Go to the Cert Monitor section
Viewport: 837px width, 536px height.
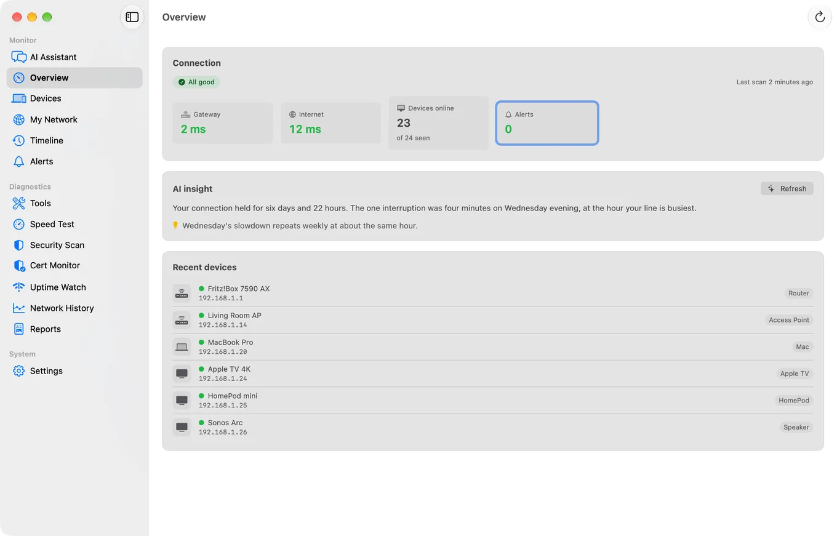(x=74, y=266)
